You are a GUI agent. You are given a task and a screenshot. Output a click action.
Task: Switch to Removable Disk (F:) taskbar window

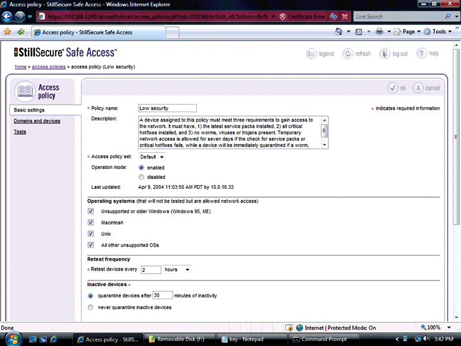coord(179,339)
